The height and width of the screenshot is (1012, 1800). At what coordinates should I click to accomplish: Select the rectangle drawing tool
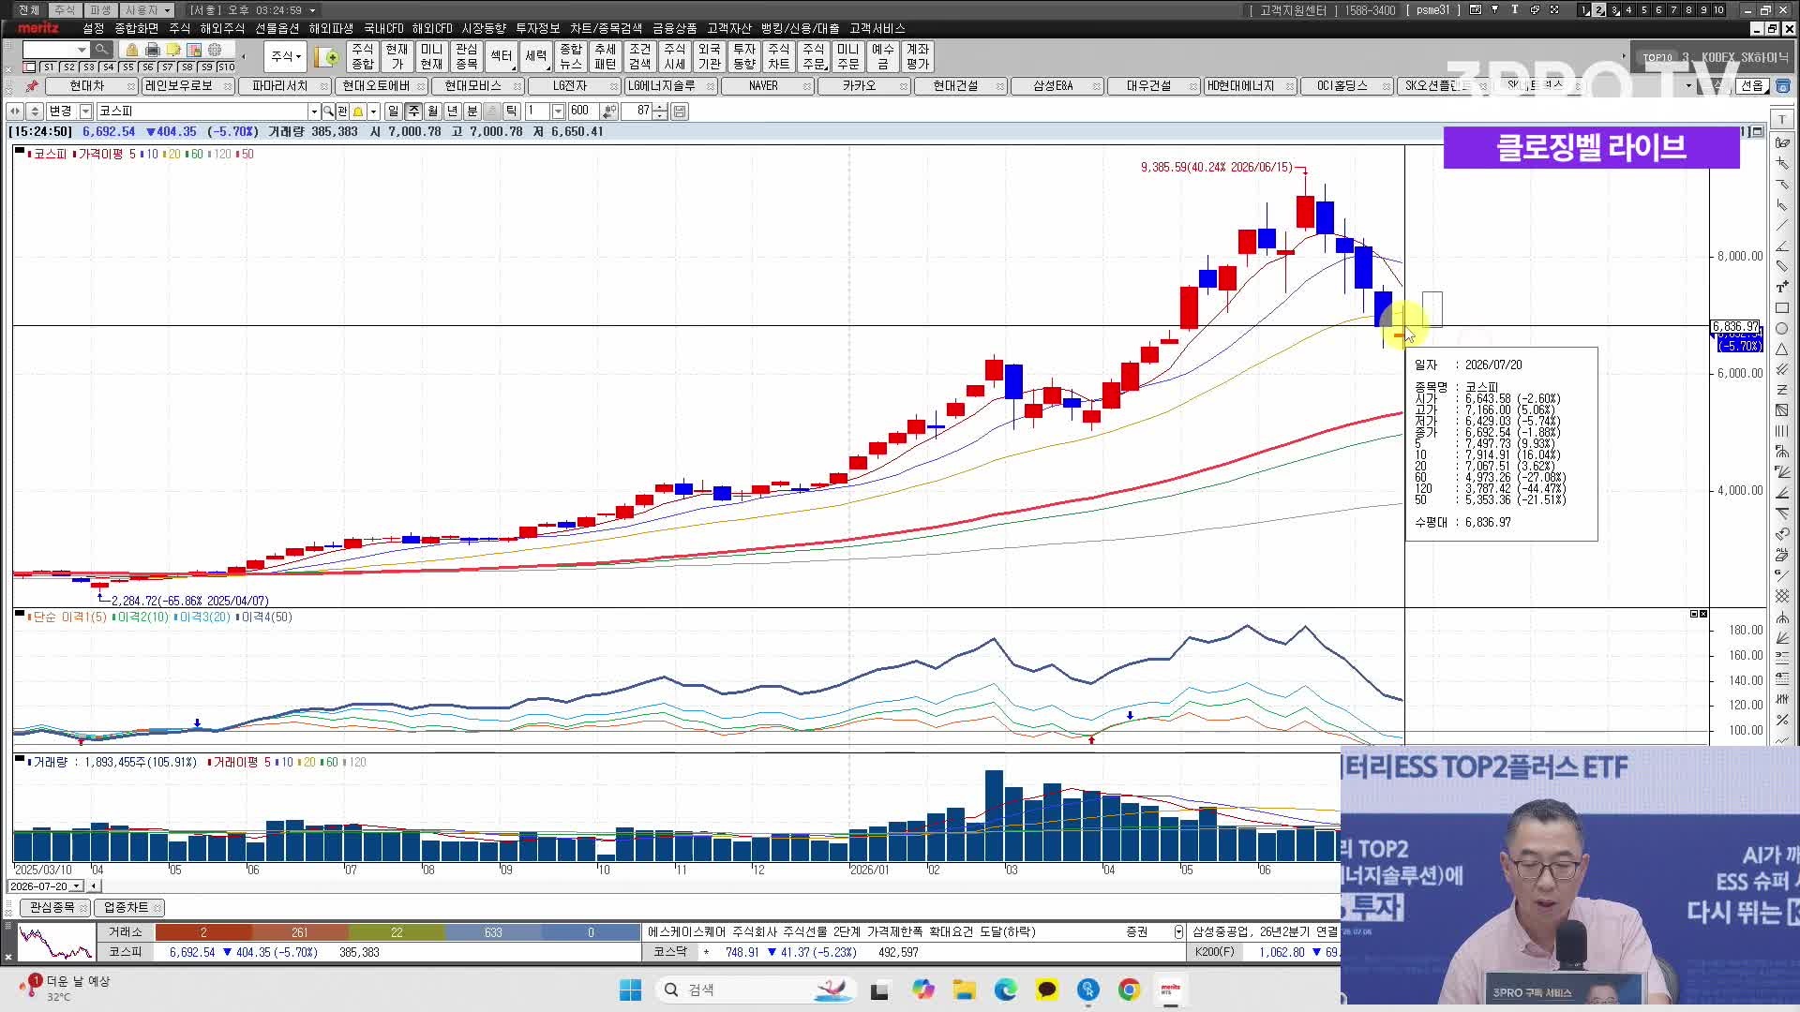coord(1782,307)
